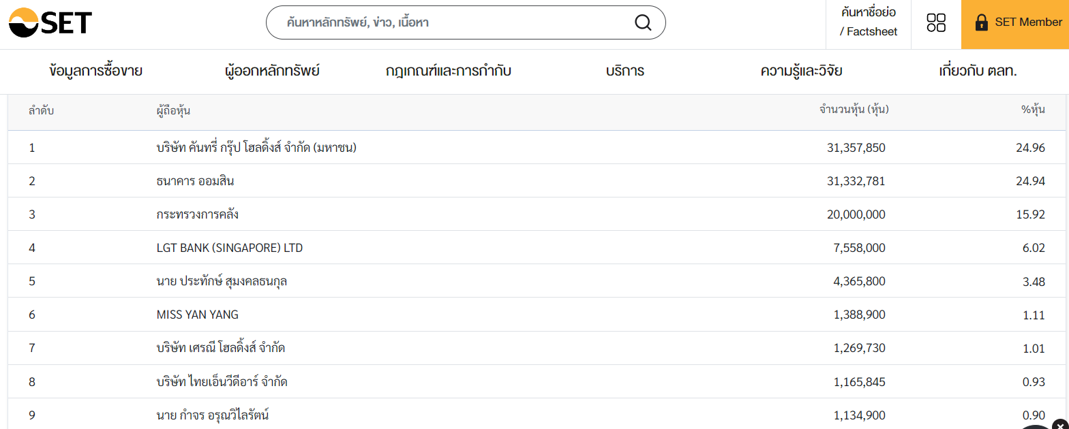Click share count 31,332,781
This screenshot has width=1069, height=429.
(856, 181)
